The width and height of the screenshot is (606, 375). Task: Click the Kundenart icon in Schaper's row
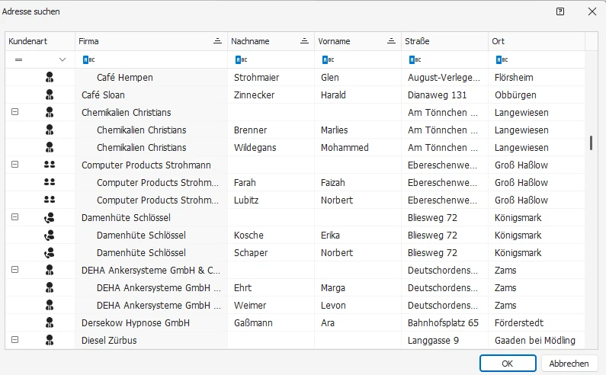pyautogui.click(x=50, y=252)
